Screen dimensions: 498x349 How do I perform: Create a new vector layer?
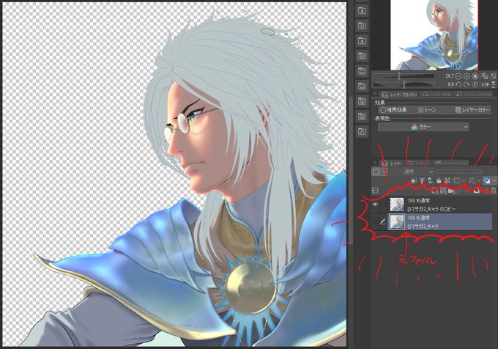tap(443, 191)
